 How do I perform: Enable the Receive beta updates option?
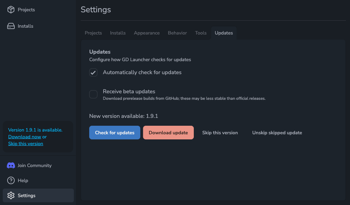[x=93, y=94]
